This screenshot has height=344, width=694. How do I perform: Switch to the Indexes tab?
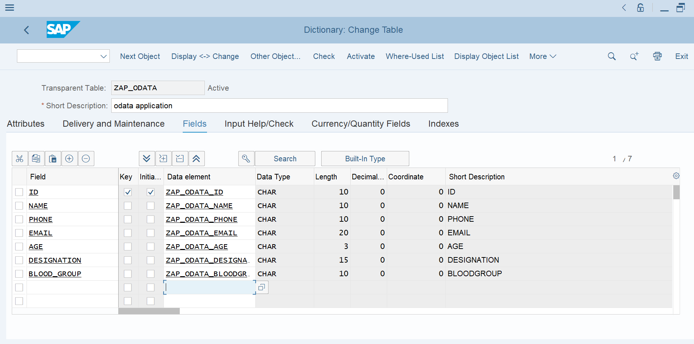[443, 124]
